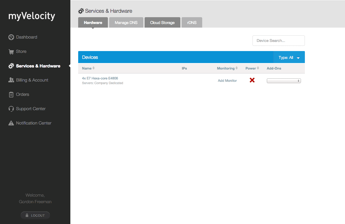The width and height of the screenshot is (345, 224).
Task: Switch to the Hardware tab
Action: [93, 22]
